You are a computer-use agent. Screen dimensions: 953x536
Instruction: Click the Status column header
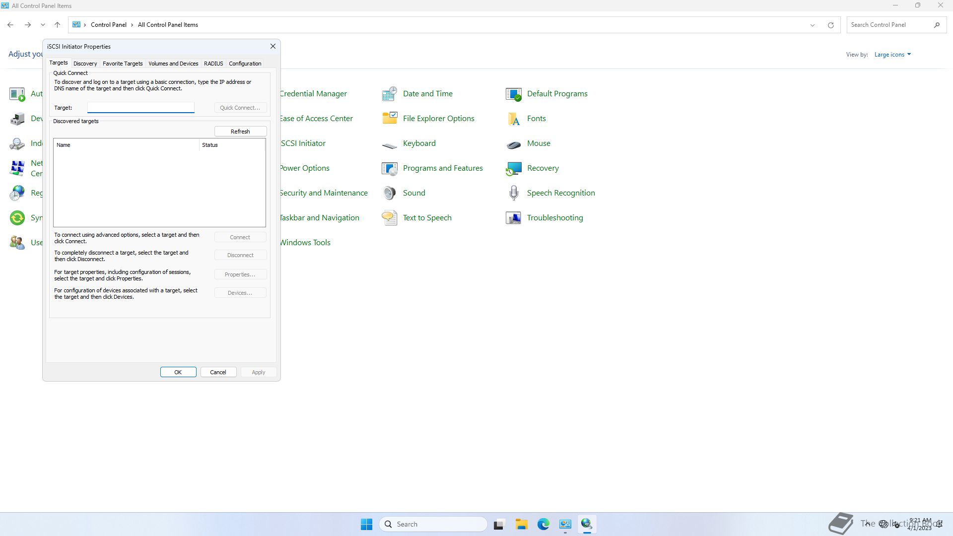[x=232, y=145]
